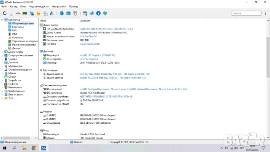Click the network monitors toolbar icon

click(x=32, y=13)
